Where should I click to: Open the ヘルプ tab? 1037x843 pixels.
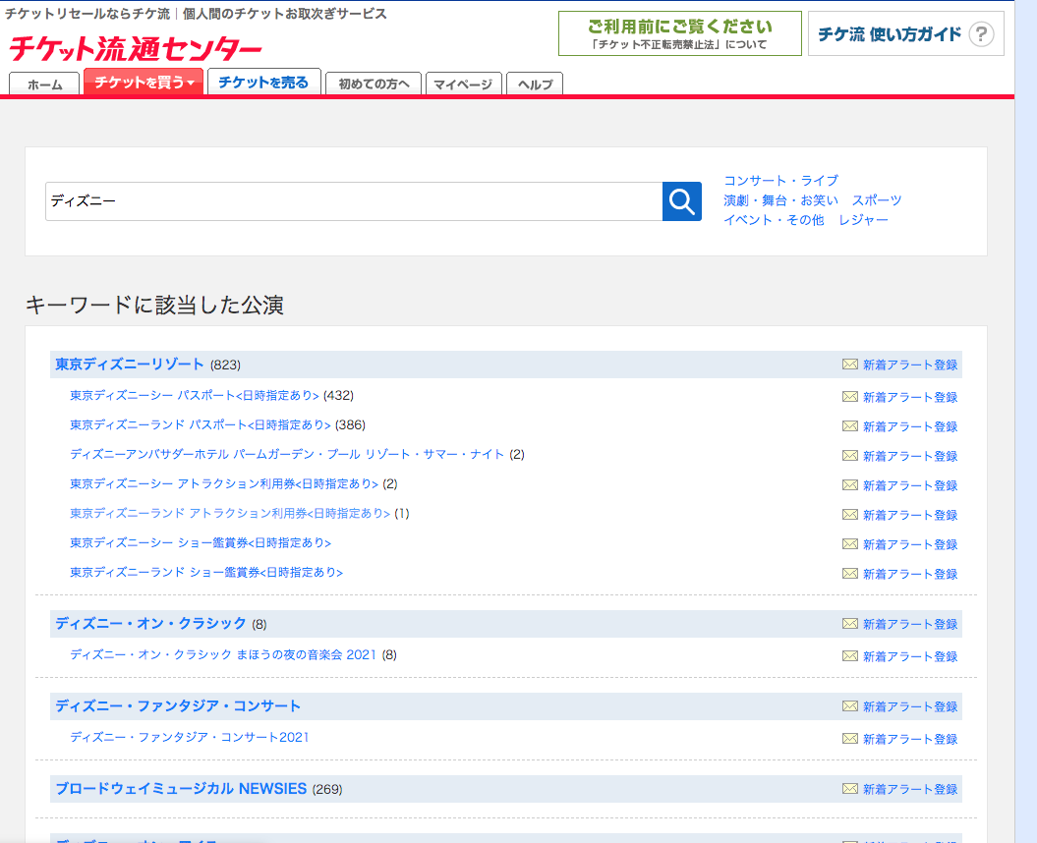click(535, 84)
